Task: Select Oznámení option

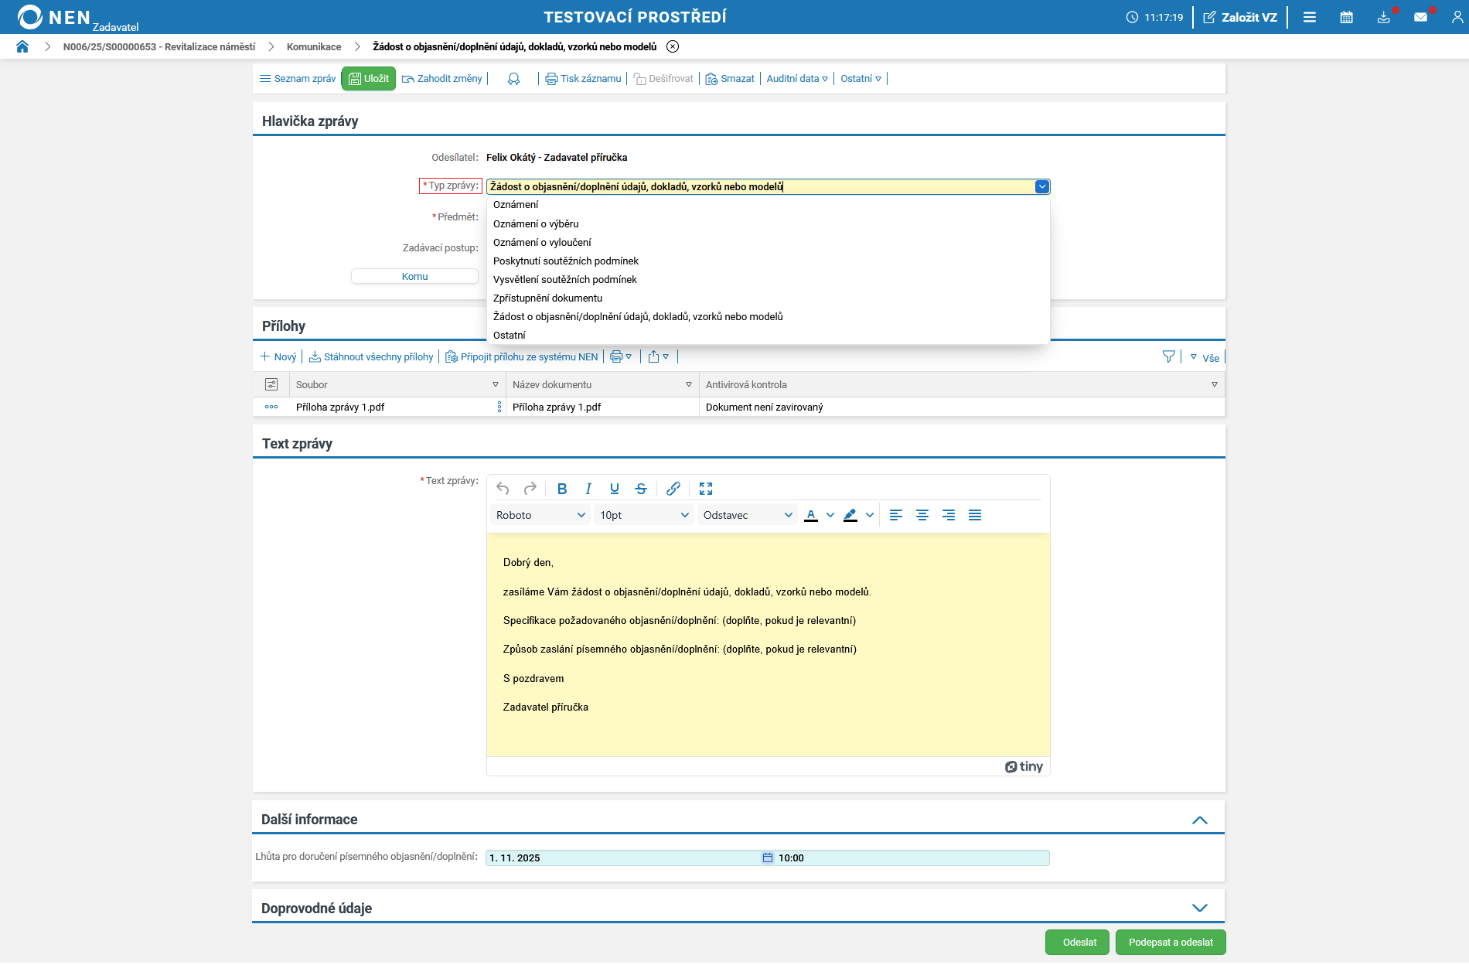Action: click(x=768, y=205)
